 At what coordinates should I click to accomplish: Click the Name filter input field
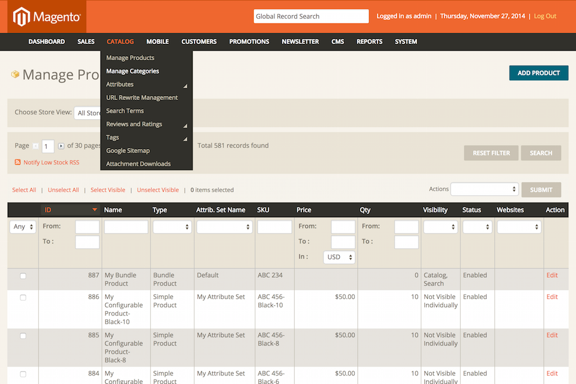126,227
